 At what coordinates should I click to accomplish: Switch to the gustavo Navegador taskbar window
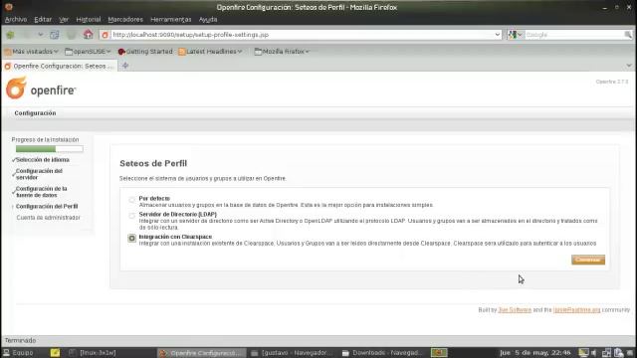tap(292, 353)
